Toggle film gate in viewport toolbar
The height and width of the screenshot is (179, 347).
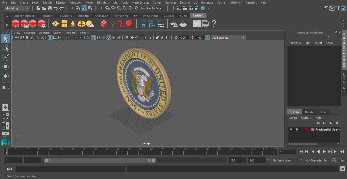[55, 38]
